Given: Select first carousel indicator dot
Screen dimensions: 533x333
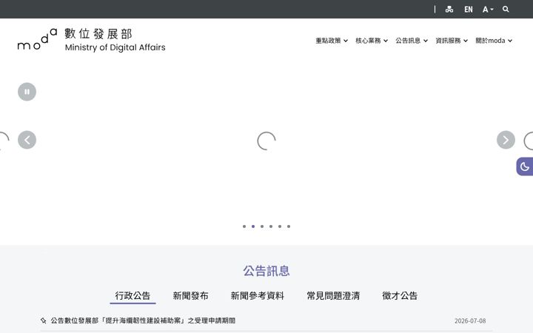Looking at the screenshot, I should [x=244, y=226].
